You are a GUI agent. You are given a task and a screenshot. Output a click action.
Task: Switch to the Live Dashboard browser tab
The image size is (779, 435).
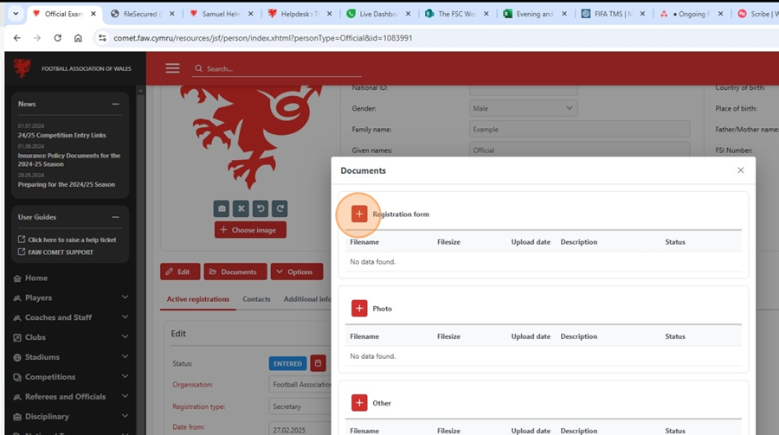[x=377, y=14]
